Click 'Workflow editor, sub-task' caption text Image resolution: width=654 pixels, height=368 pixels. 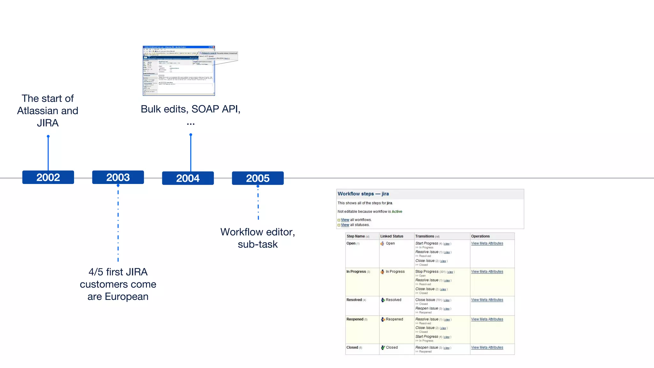(257, 238)
